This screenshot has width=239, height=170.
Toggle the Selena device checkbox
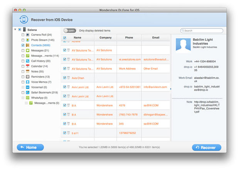pyautogui.click(x=20, y=29)
